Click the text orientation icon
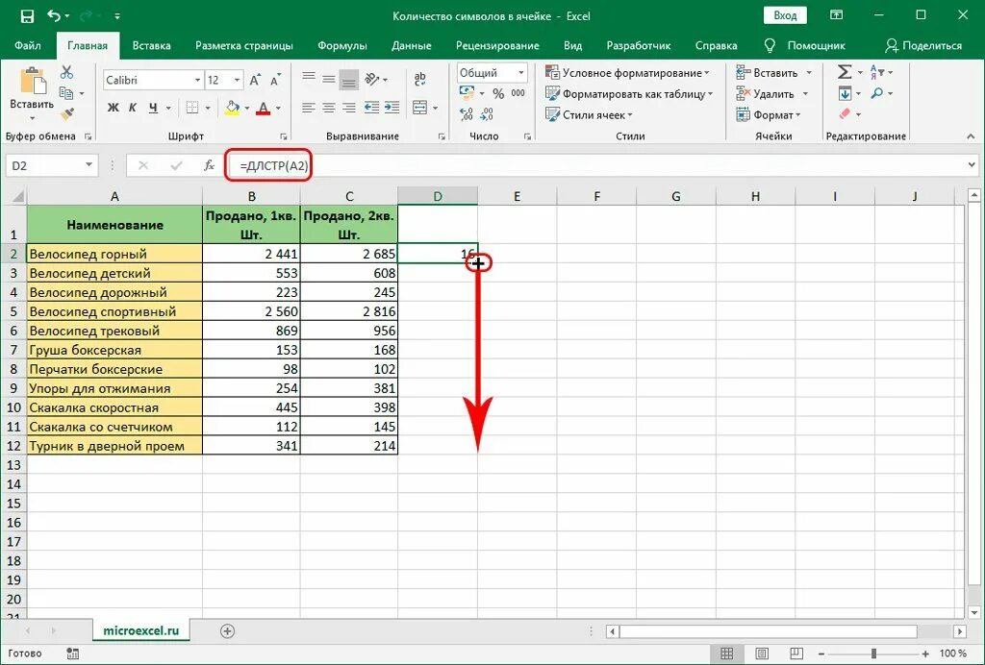Viewport: 985px width, 665px height. pyautogui.click(x=372, y=79)
